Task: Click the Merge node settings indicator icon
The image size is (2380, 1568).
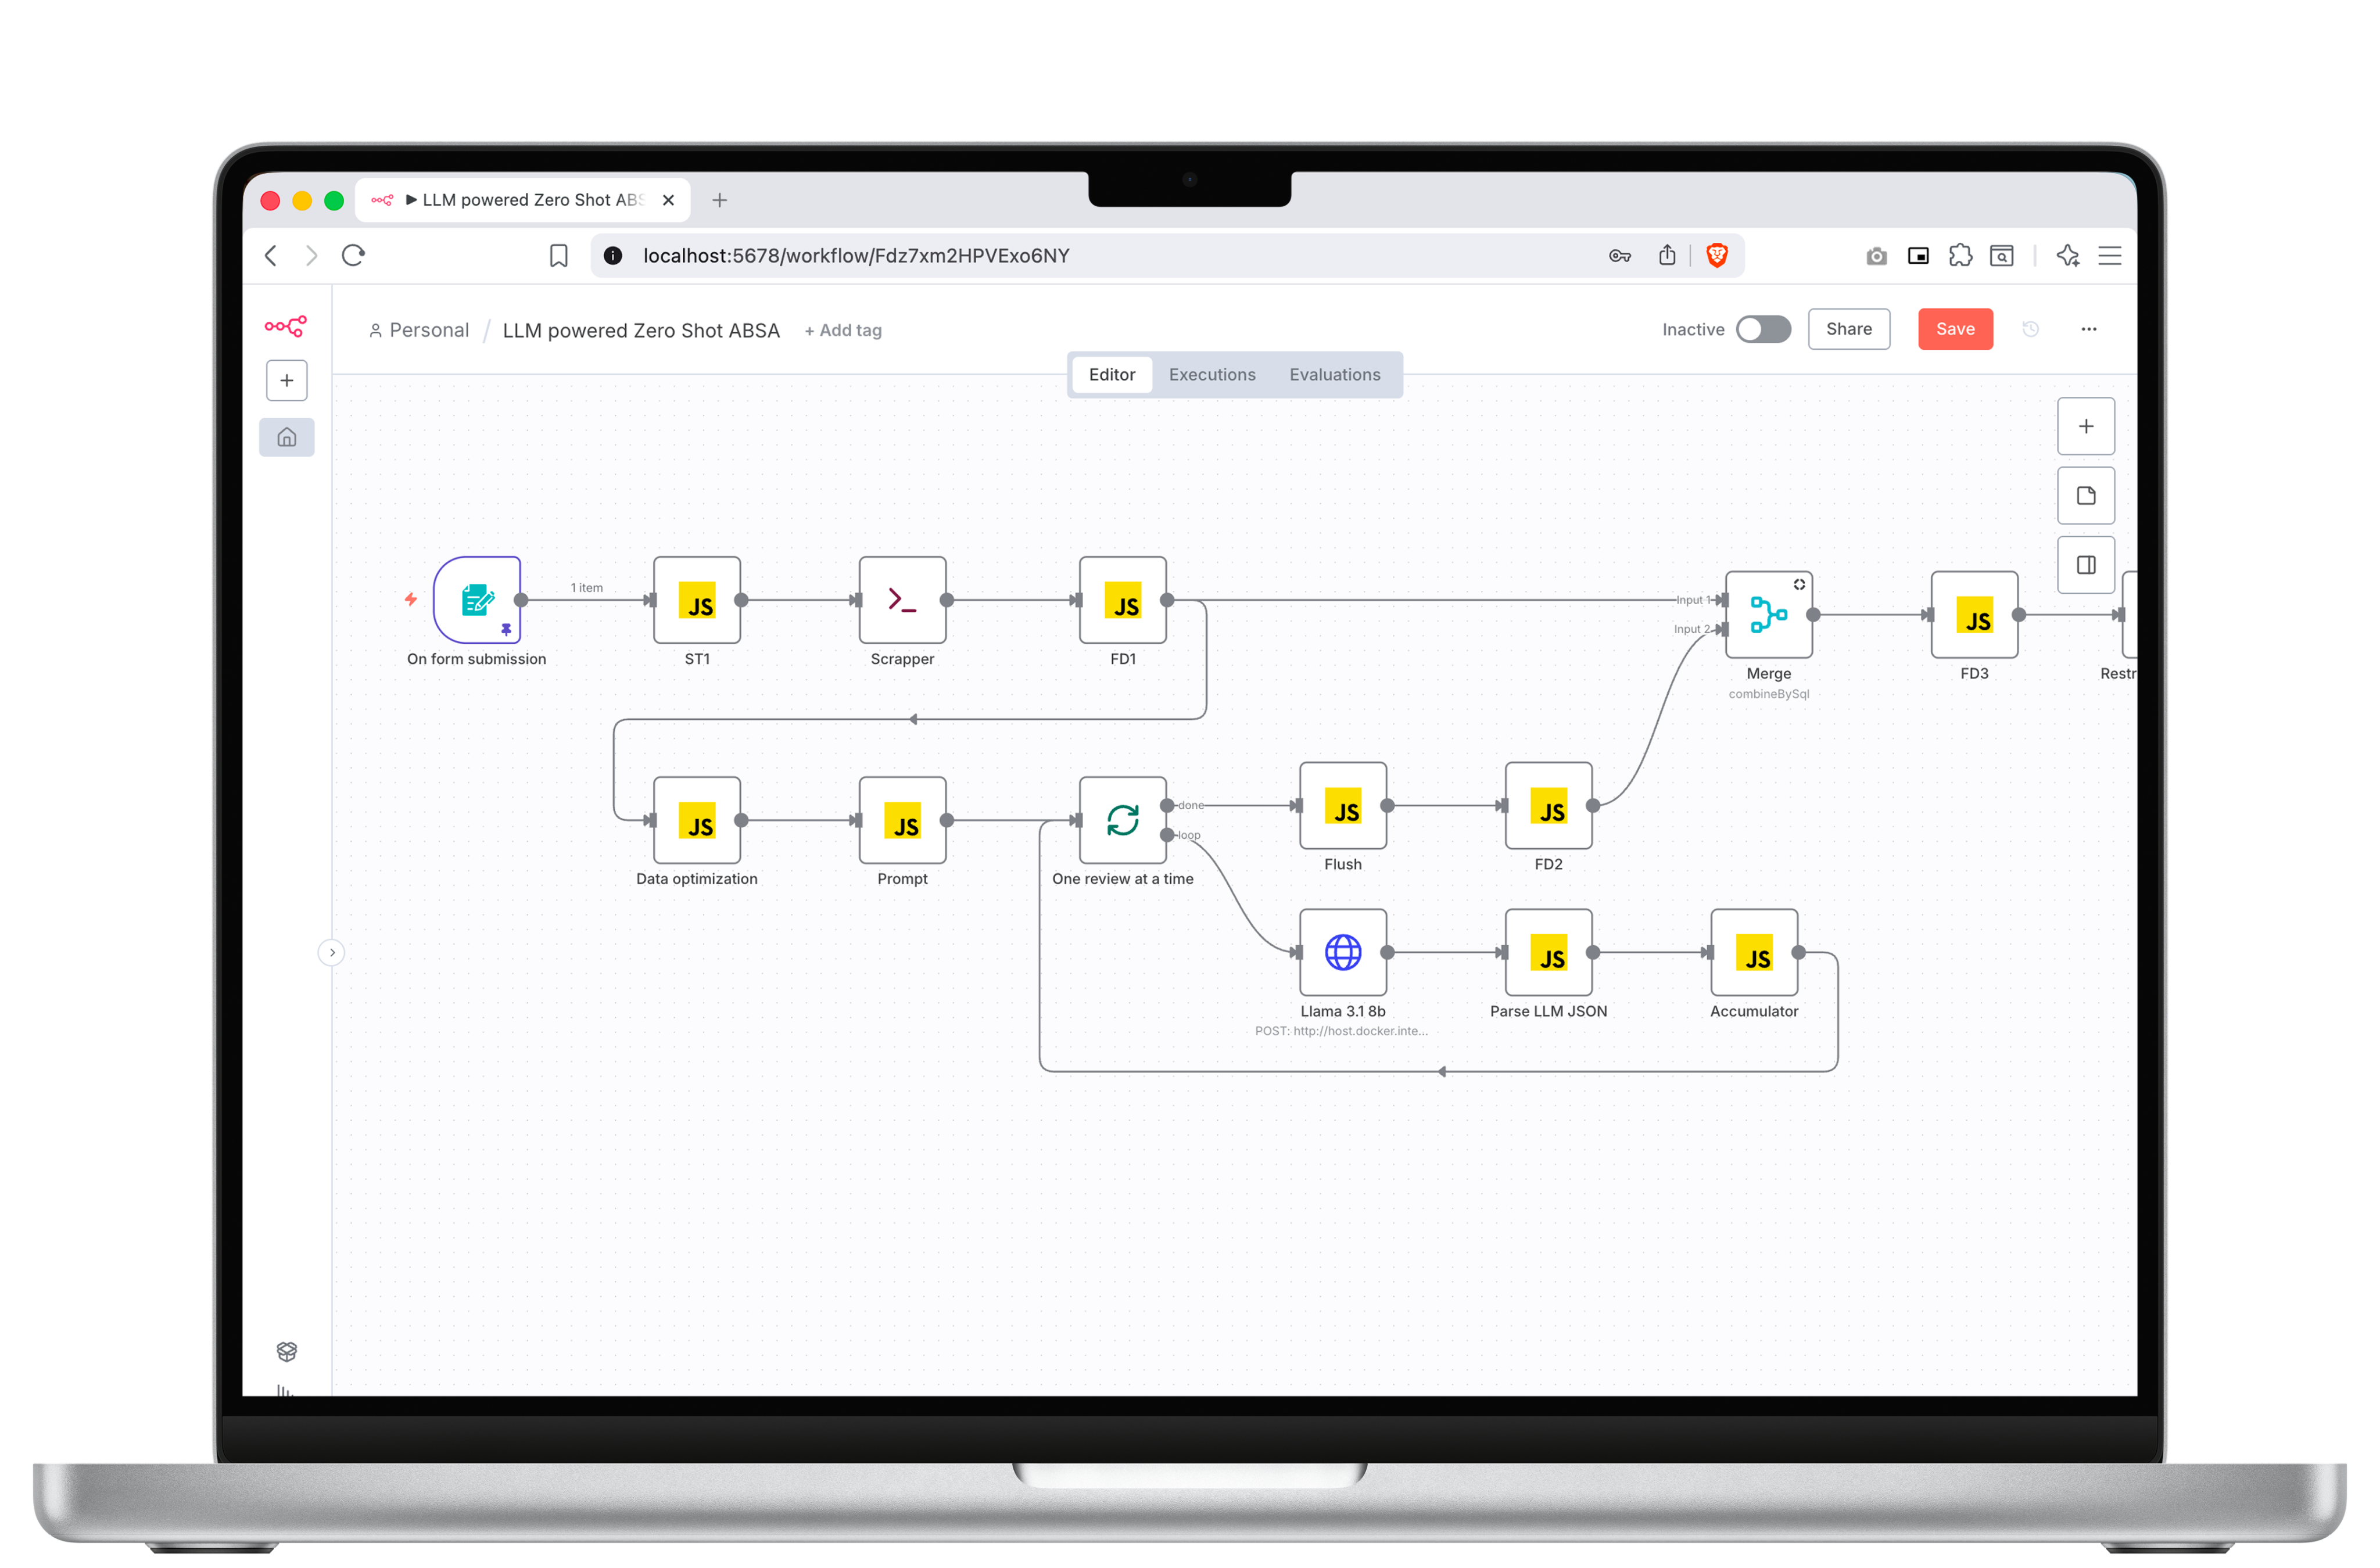Action: click(x=1799, y=585)
